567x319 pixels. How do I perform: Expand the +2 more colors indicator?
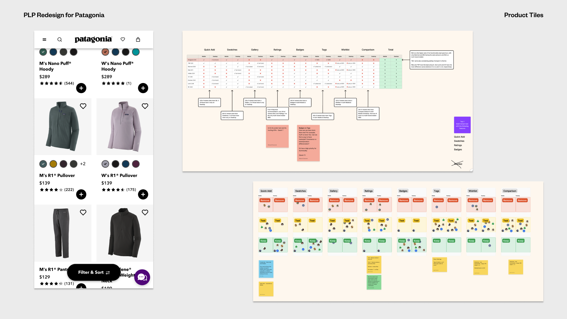click(x=83, y=164)
